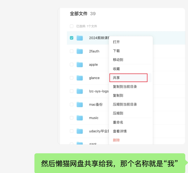Image resolution: width=188 pixels, height=173 pixels.
Task: Click the 2fauth folder name
Action: click(x=94, y=51)
